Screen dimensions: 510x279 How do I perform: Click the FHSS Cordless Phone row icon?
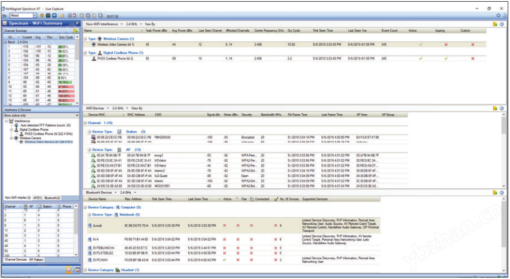94,58
